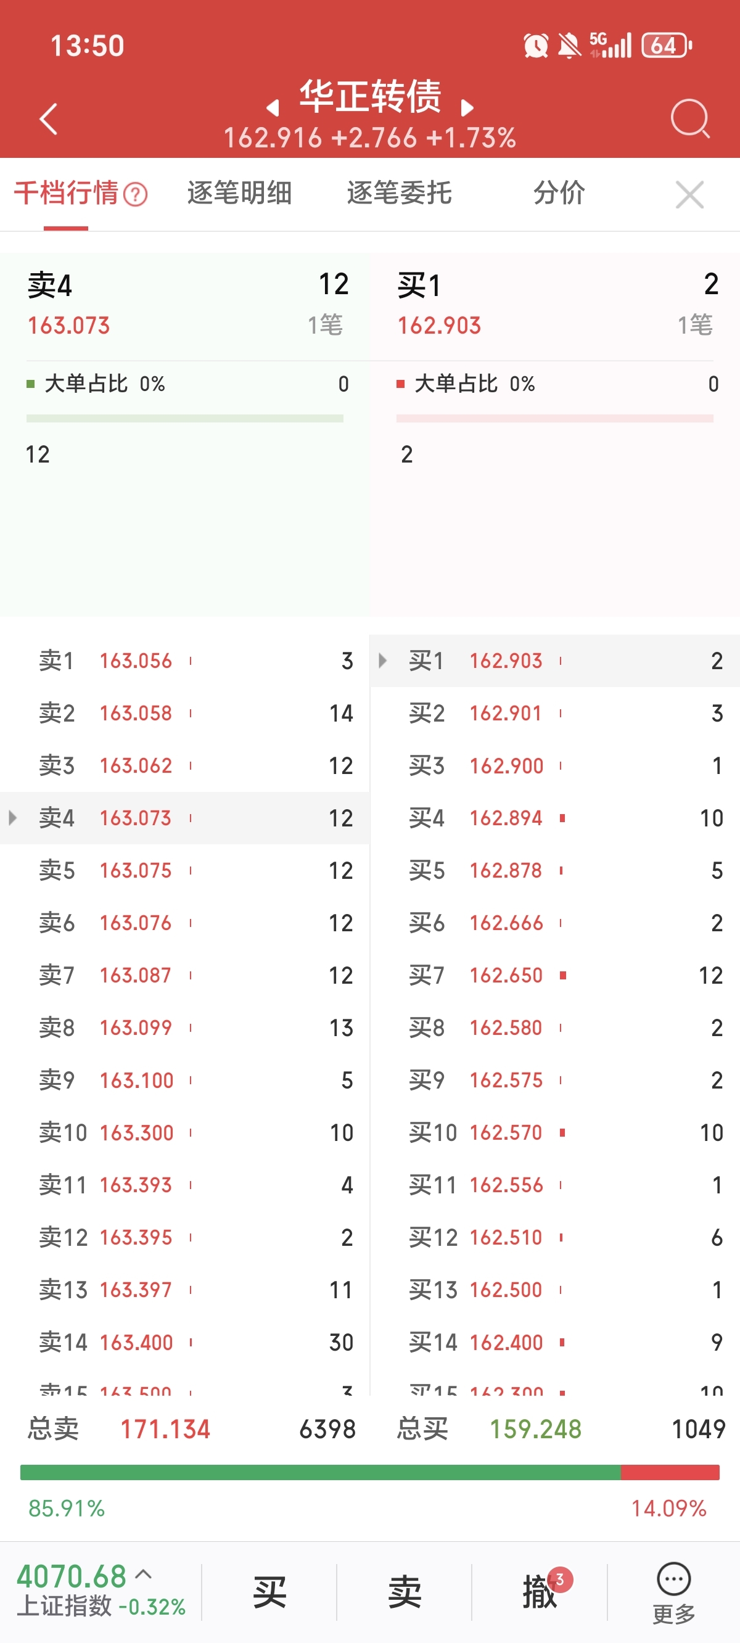Switch to previous bond with left triangle

pos(273,108)
